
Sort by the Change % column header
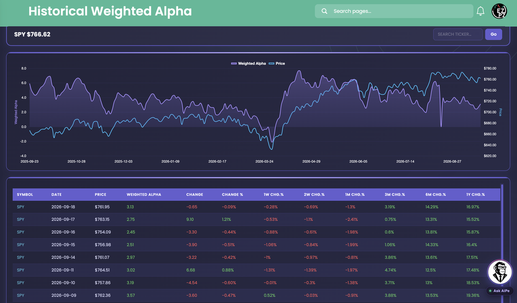coord(232,194)
